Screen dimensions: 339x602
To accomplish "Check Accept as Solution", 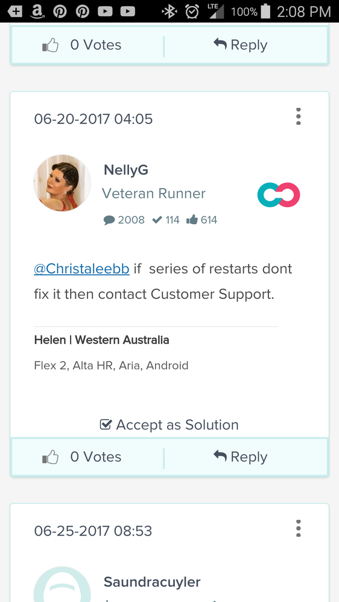I will pos(169,425).
